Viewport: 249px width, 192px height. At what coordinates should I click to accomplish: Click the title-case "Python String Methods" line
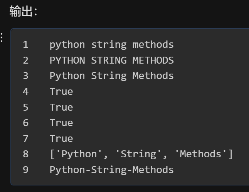(x=111, y=76)
